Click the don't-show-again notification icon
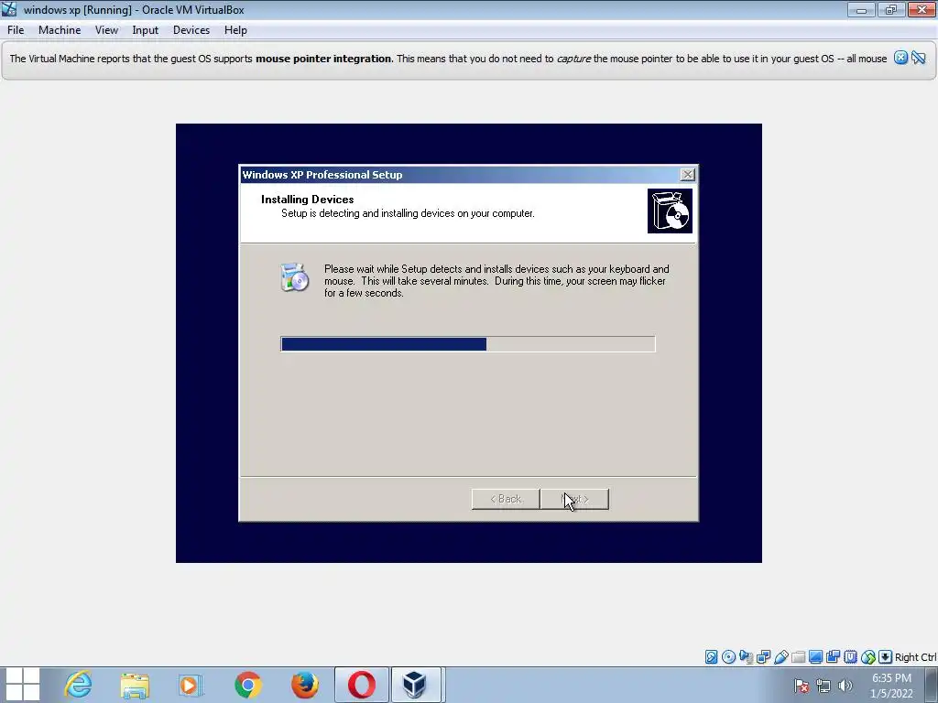This screenshot has width=938, height=703. [x=919, y=58]
